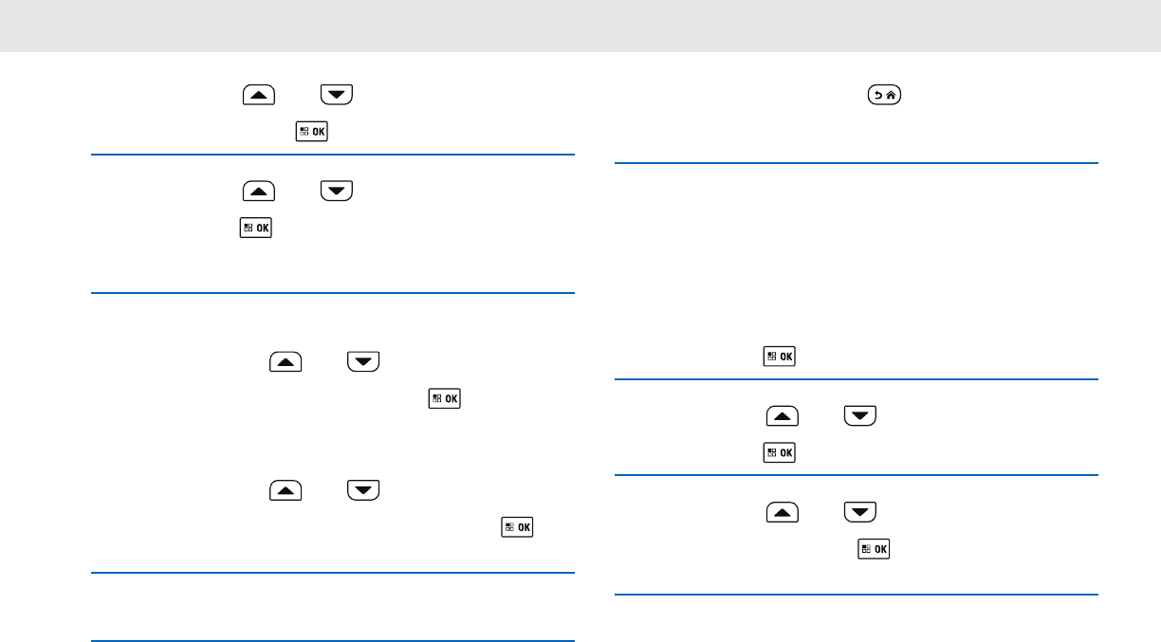Select up arrow in first left-column step
The image size is (1161, 642).
click(x=259, y=95)
